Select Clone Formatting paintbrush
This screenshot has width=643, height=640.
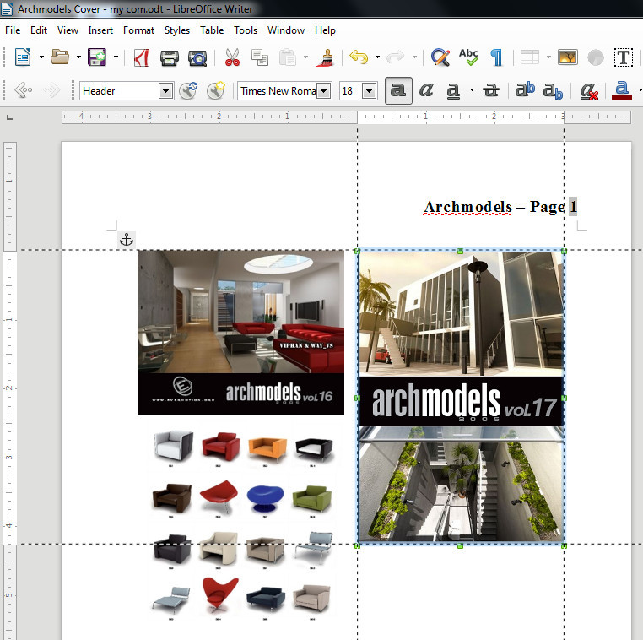(x=326, y=57)
